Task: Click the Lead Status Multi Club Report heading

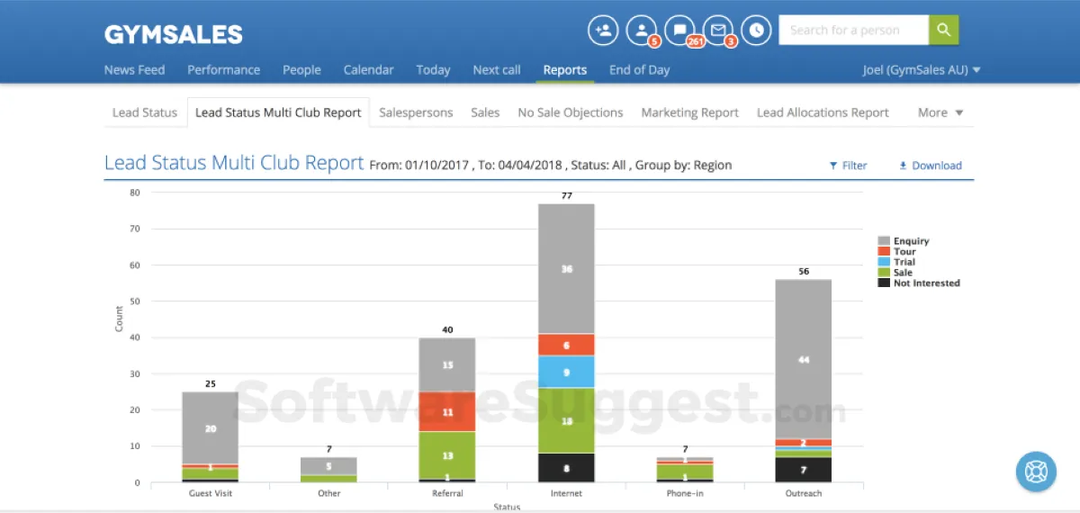Action: click(x=234, y=163)
